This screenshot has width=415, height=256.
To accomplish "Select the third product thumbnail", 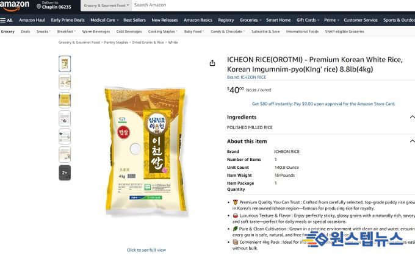I will (65, 100).
